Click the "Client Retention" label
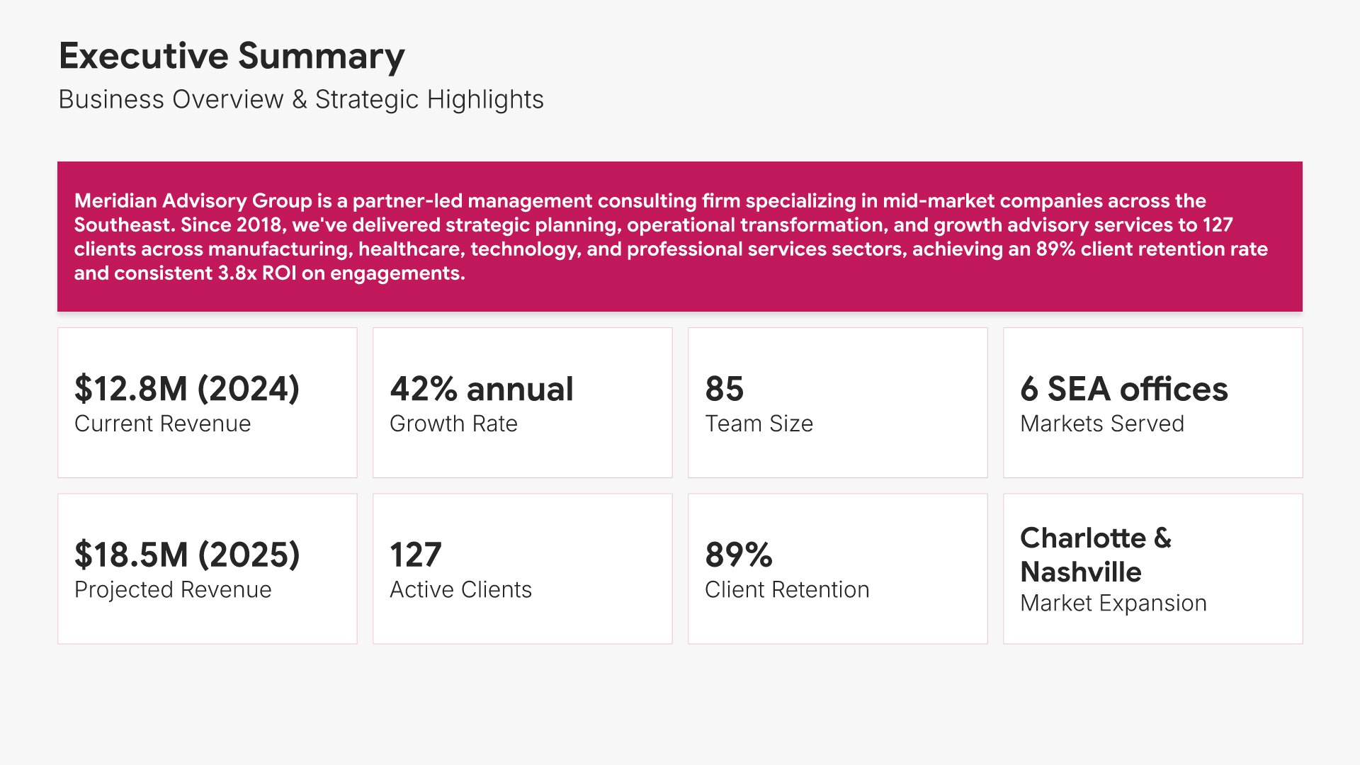Viewport: 1360px width, 765px height. tap(786, 589)
